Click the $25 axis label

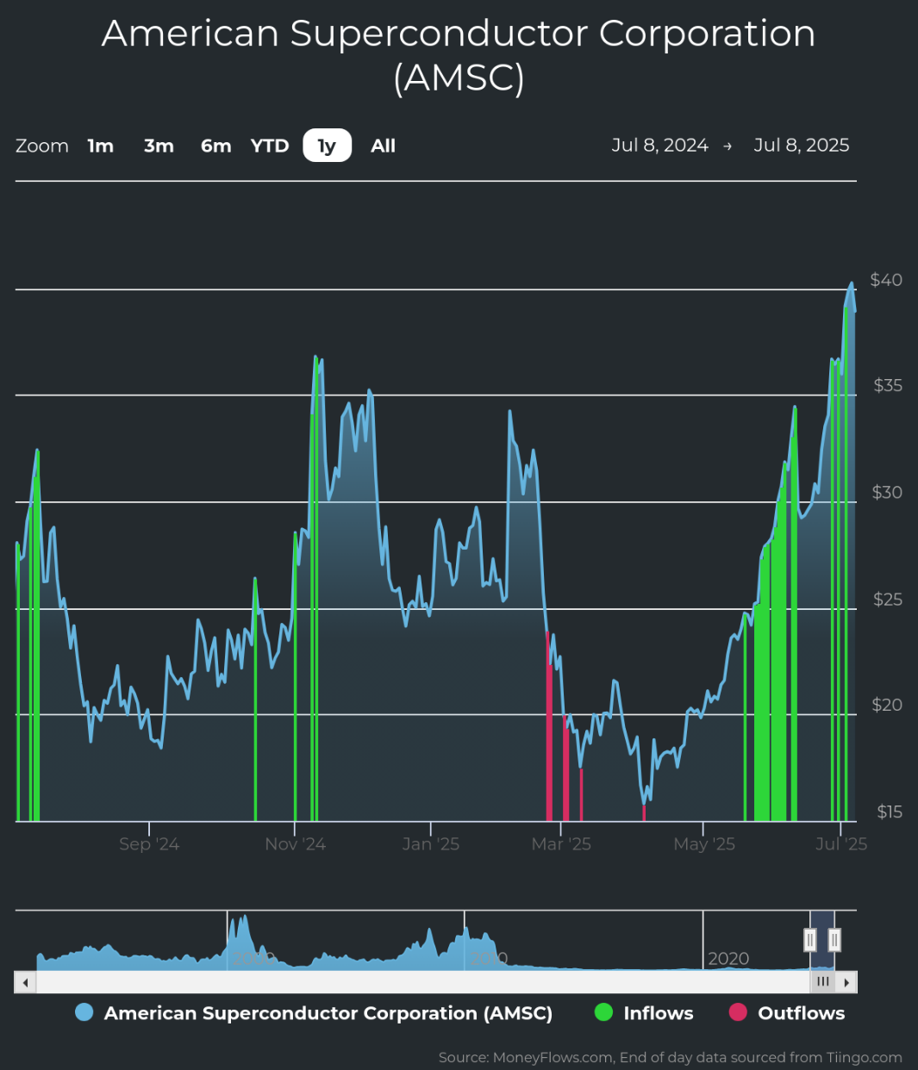[888, 599]
